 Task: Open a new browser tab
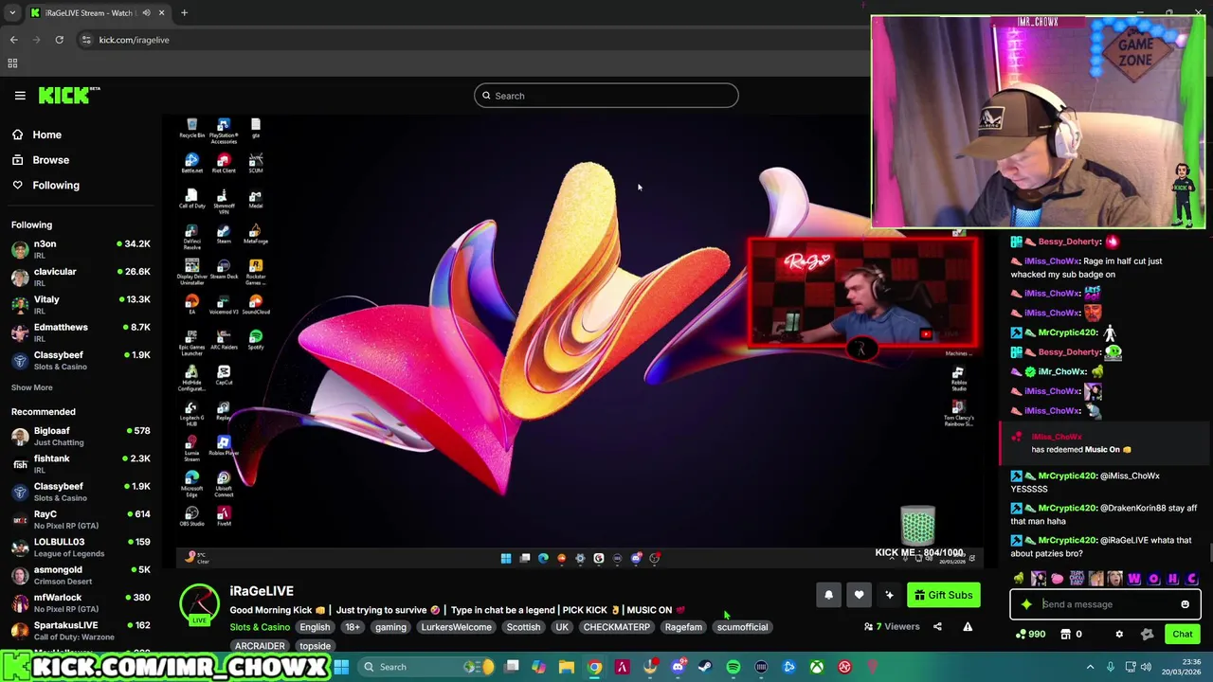point(184,13)
